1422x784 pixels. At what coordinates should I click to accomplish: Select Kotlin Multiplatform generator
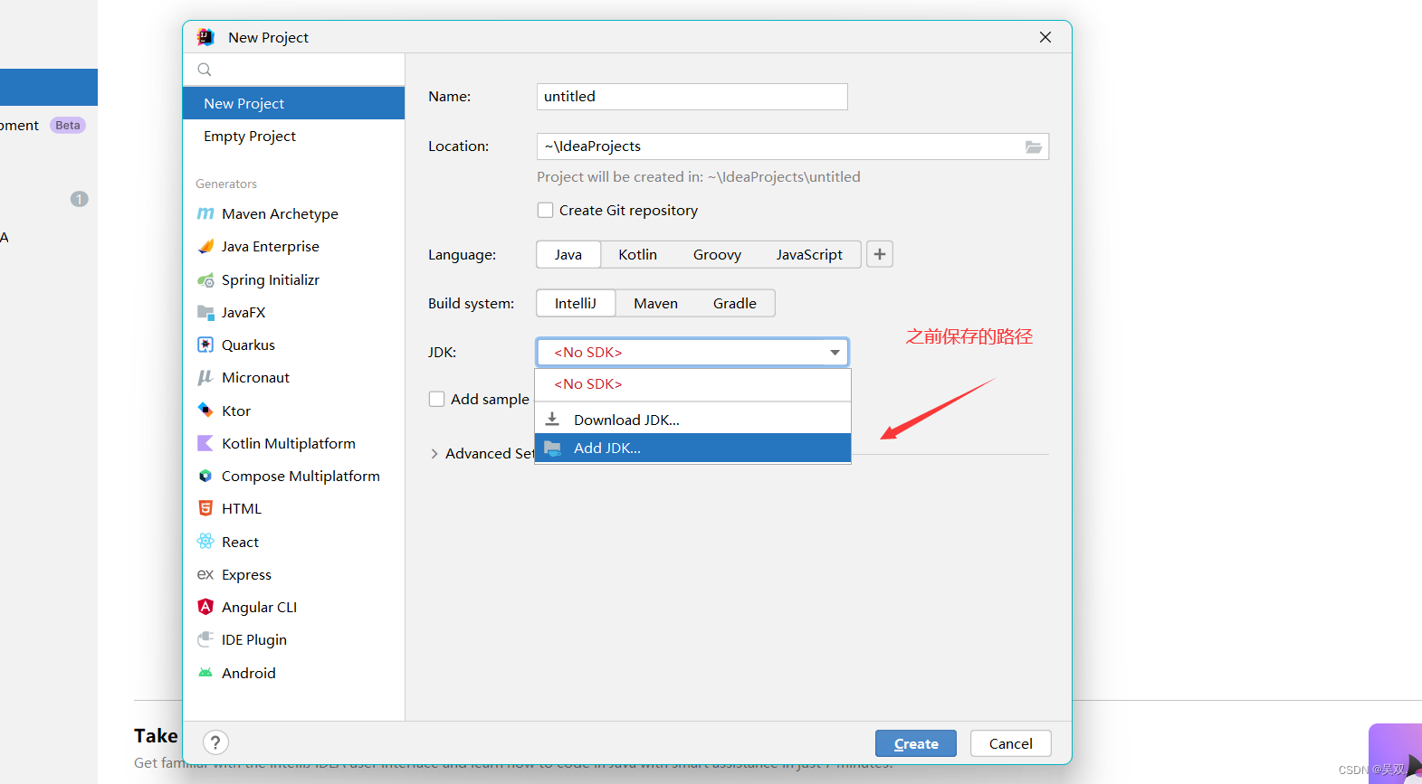click(293, 443)
